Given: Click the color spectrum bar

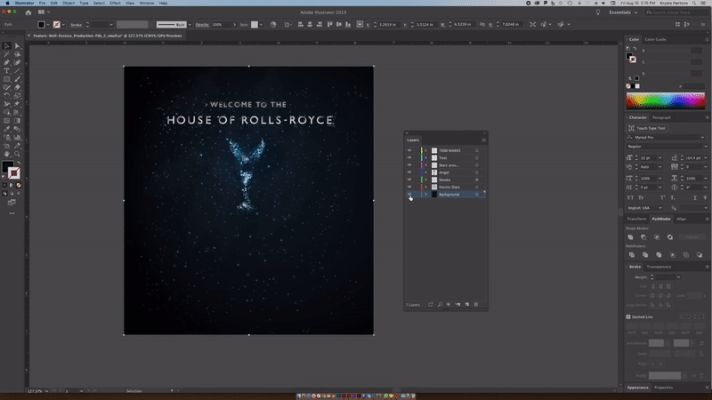Looking at the screenshot, I should (x=666, y=100).
